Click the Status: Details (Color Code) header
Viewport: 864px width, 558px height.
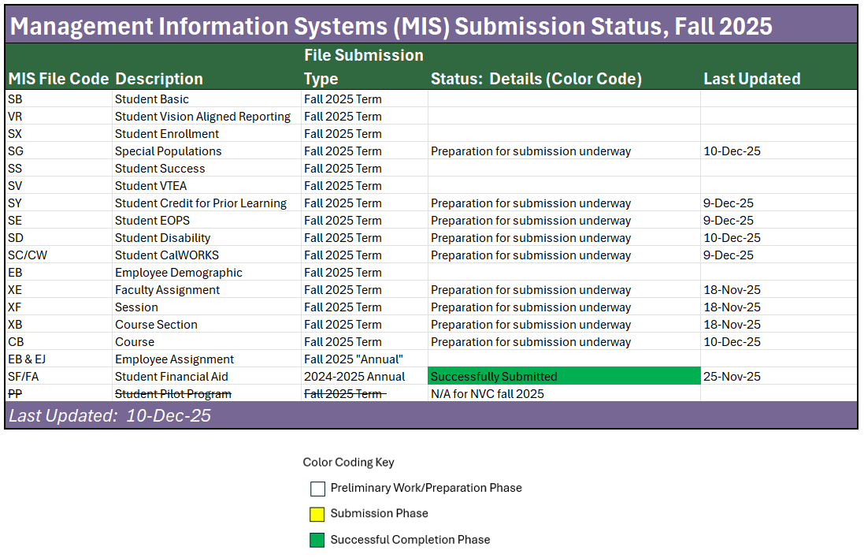point(536,79)
